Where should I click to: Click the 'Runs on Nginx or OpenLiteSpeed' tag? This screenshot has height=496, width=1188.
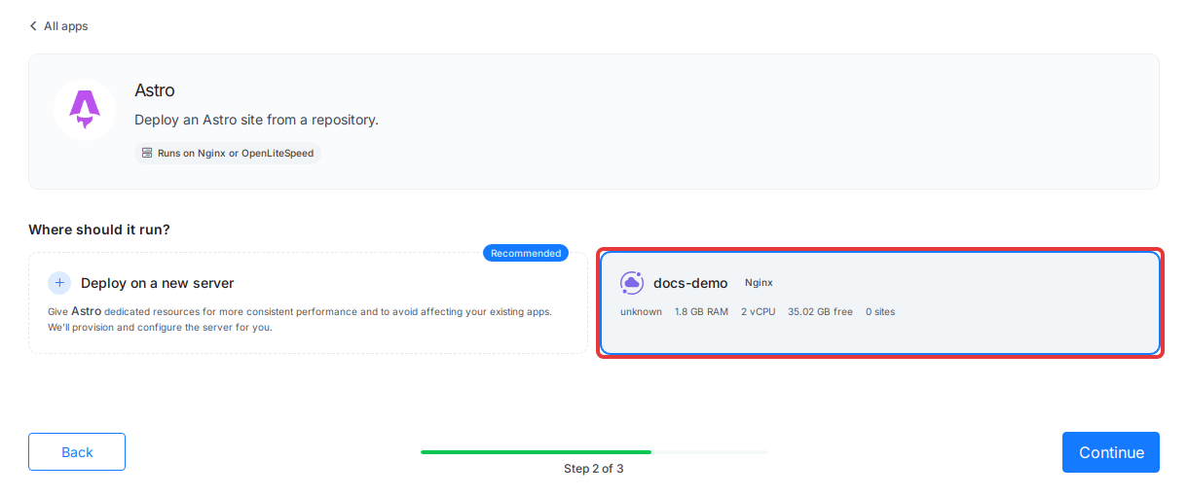(x=228, y=153)
